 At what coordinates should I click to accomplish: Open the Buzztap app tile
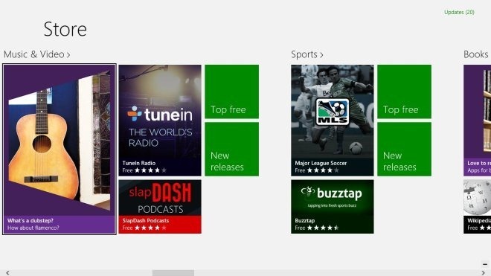click(333, 207)
